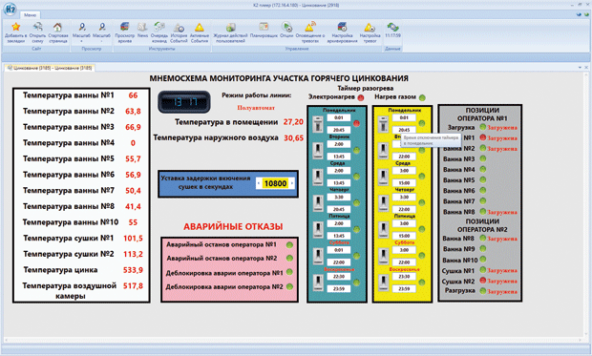
Task: Click the K2 application logo button
Action: [x=10, y=9]
